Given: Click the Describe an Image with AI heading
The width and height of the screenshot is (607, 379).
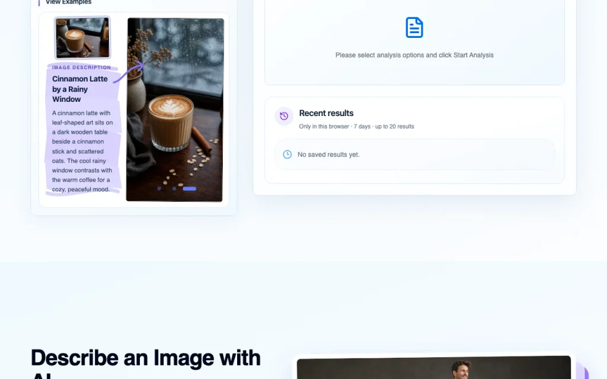Looking at the screenshot, I should point(146,363).
